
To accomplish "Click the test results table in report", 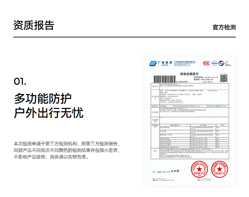I will [190, 136].
